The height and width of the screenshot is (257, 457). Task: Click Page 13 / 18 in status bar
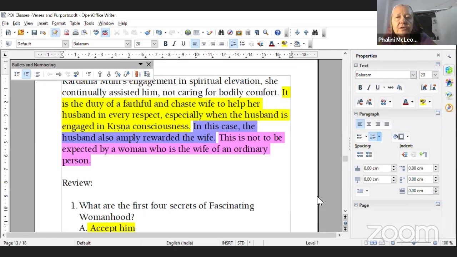pos(15,243)
